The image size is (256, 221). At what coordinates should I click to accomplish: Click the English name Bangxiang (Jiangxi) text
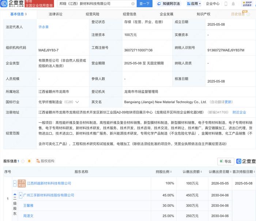click(165, 102)
